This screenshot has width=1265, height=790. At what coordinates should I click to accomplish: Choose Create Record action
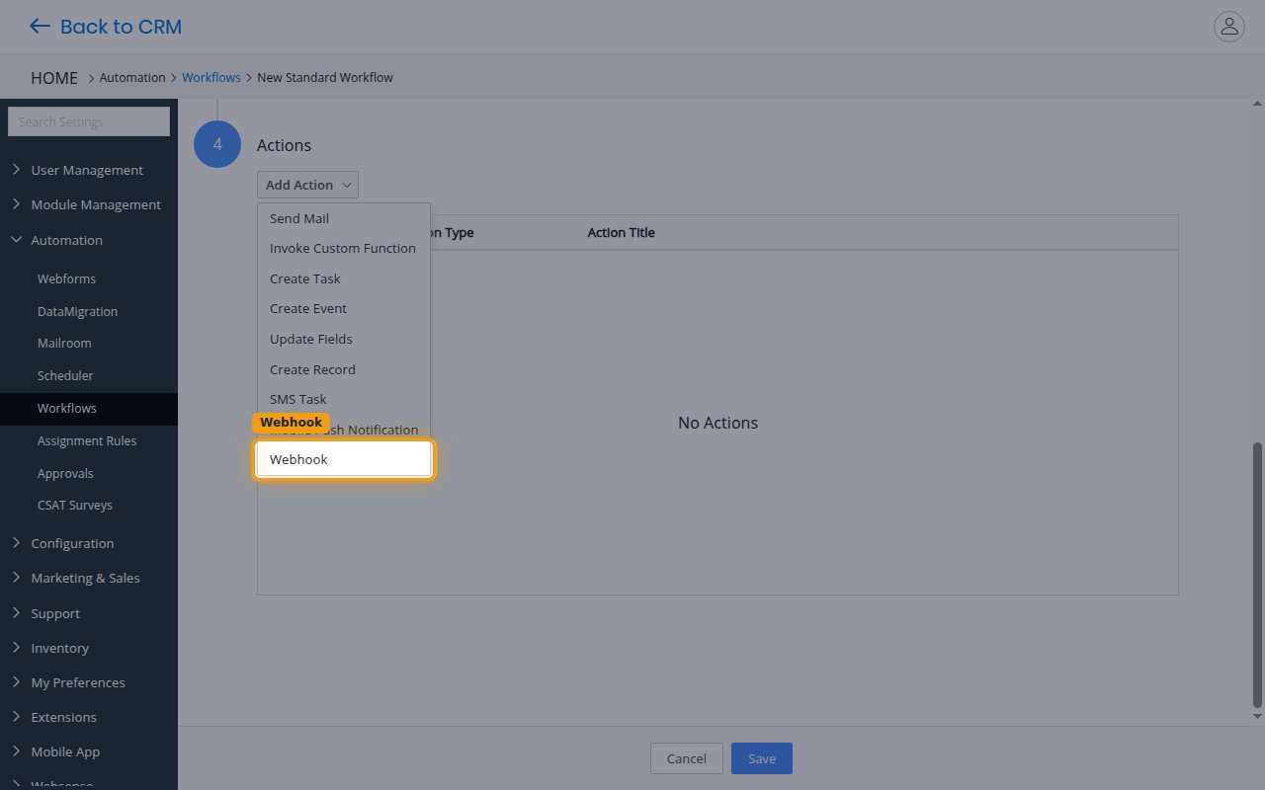(344, 369)
